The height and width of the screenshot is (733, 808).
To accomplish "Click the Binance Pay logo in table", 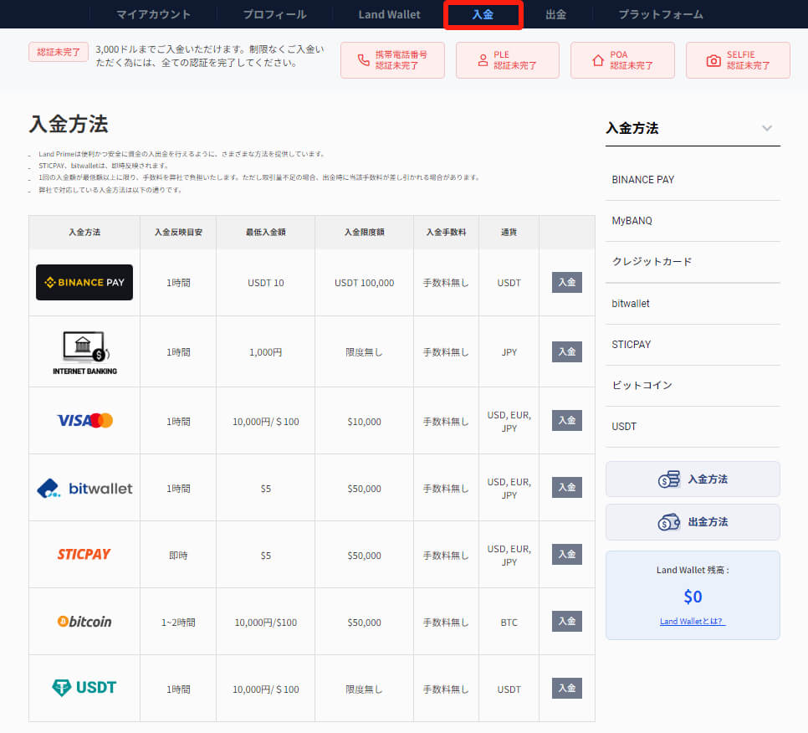I will pyautogui.click(x=84, y=282).
